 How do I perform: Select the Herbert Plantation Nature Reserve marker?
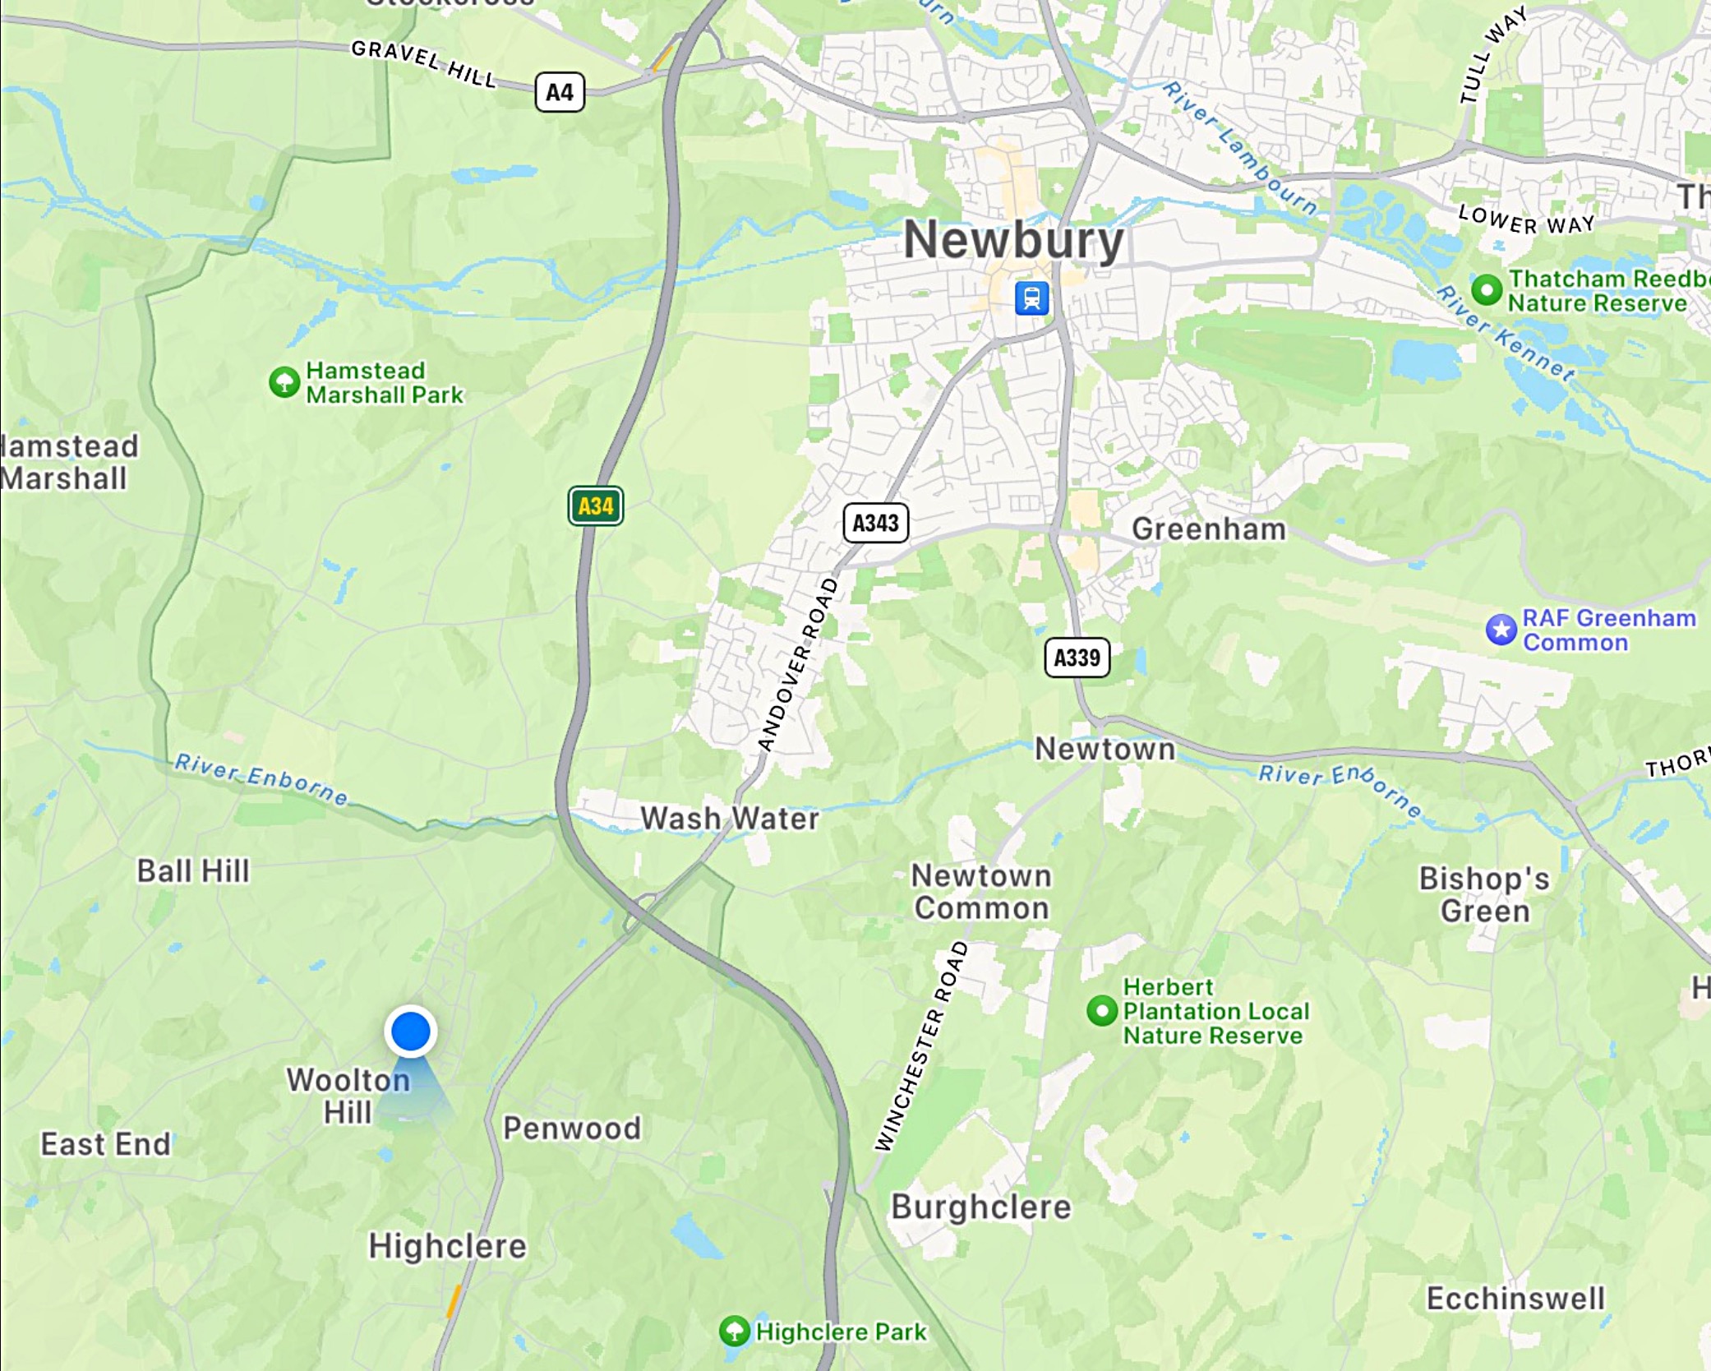(x=1101, y=1010)
